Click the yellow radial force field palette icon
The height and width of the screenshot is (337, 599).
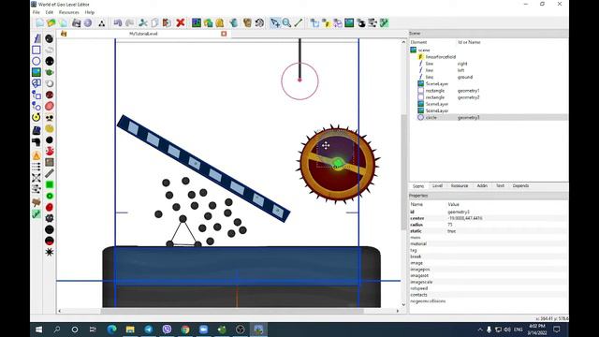(37, 117)
